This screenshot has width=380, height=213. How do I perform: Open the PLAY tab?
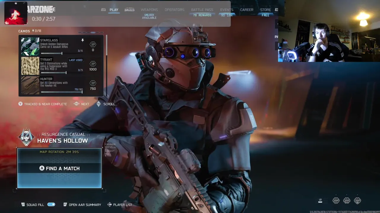(x=114, y=10)
